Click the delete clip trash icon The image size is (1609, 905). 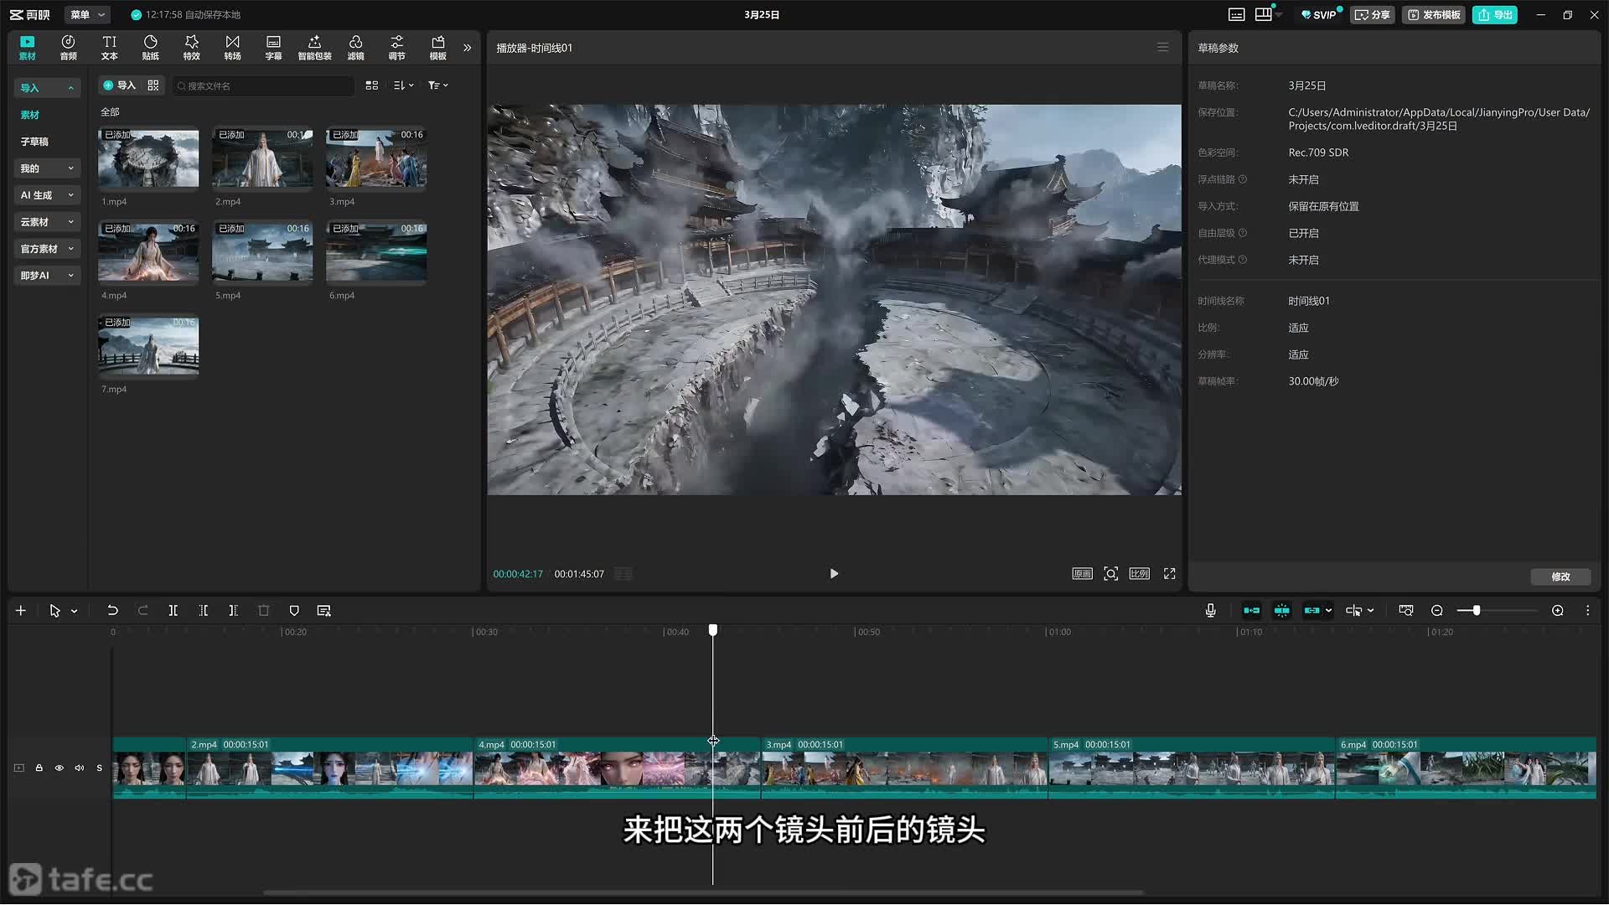[263, 611]
